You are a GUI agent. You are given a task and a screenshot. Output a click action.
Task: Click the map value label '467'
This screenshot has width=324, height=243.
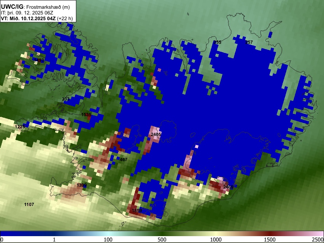124,160
